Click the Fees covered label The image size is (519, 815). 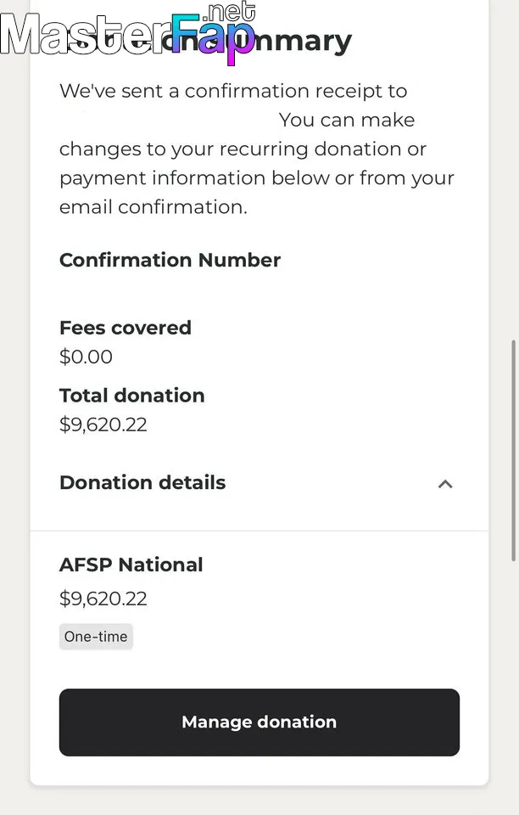coord(126,328)
